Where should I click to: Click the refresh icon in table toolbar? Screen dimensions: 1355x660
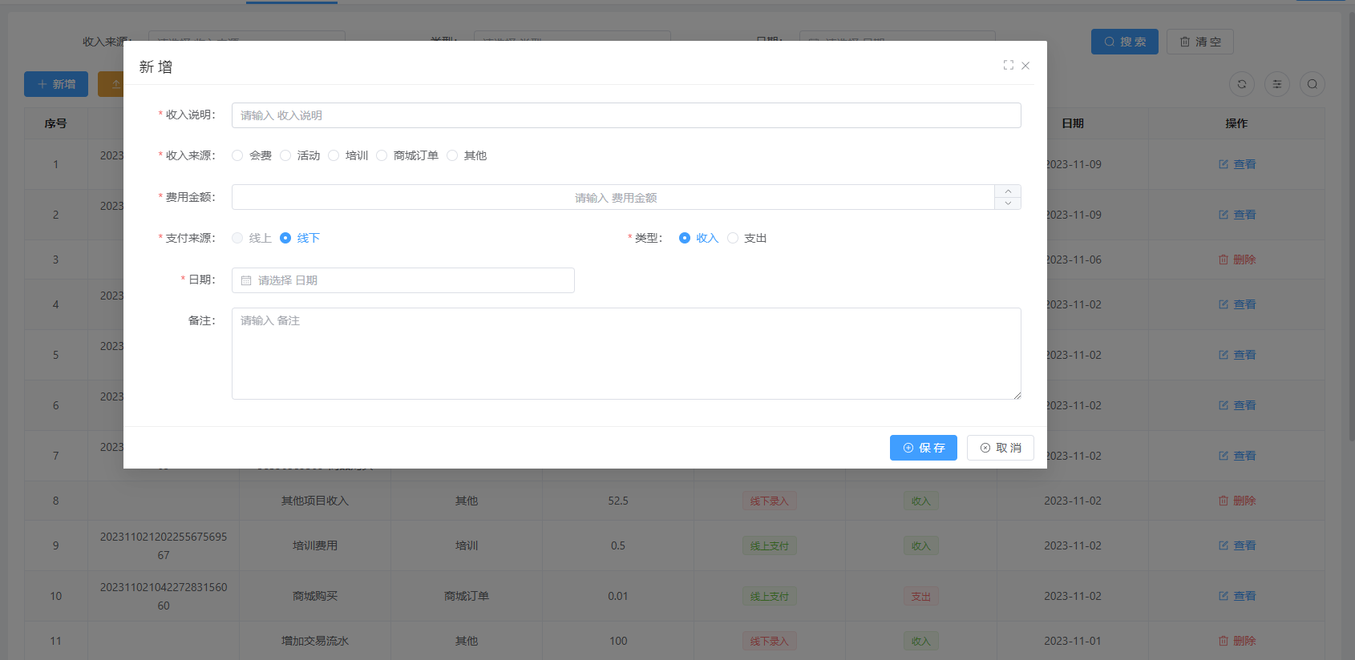(1242, 84)
